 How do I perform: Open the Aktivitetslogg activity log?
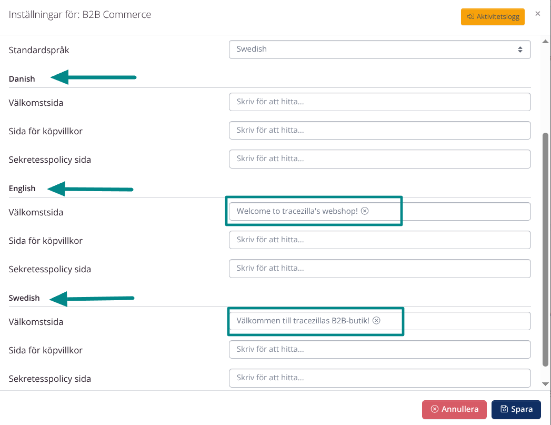point(493,17)
